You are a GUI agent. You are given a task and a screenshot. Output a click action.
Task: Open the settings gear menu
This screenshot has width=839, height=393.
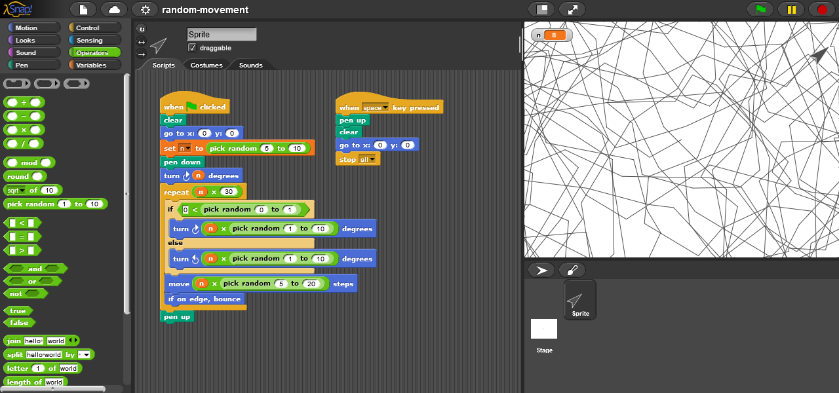tap(145, 10)
